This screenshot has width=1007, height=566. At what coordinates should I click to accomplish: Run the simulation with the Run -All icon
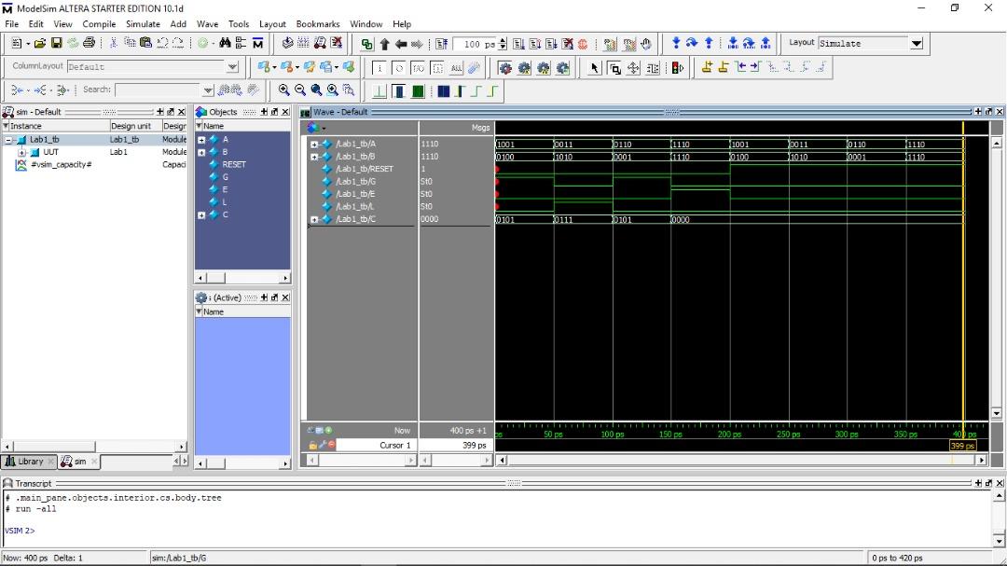(x=553, y=43)
